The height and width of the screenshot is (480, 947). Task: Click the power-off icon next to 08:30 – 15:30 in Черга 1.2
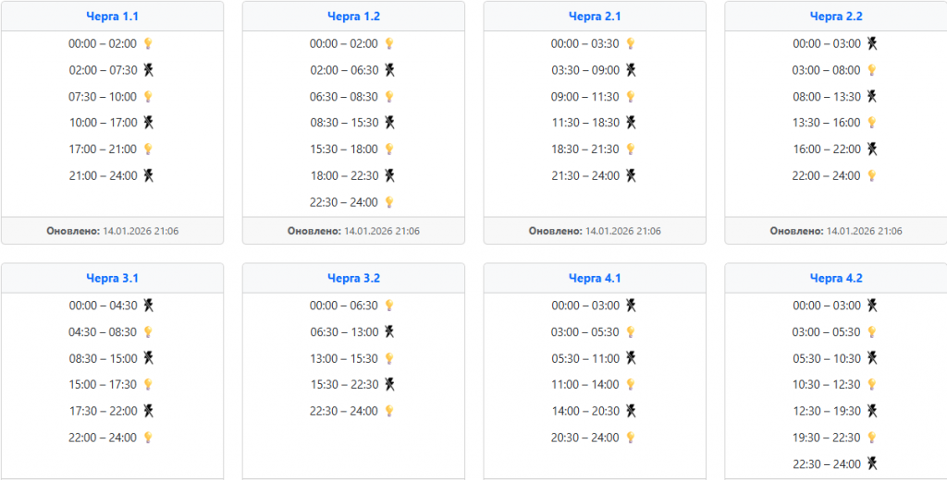coord(389,123)
